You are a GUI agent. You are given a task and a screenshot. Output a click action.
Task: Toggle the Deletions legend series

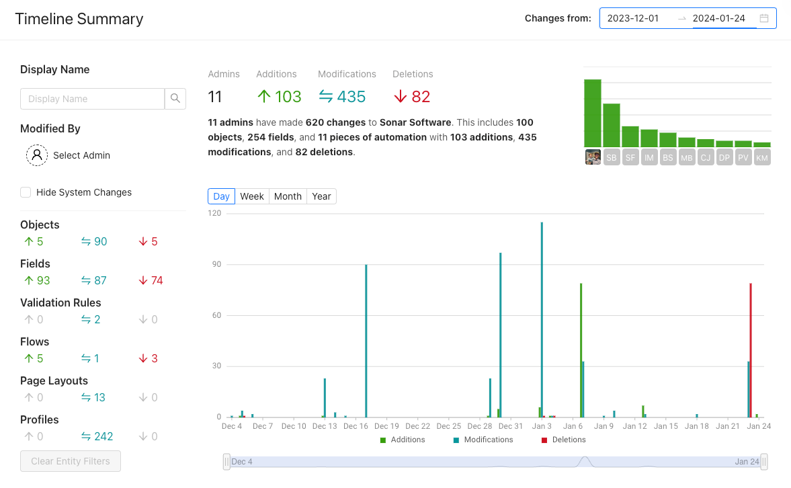coord(563,440)
